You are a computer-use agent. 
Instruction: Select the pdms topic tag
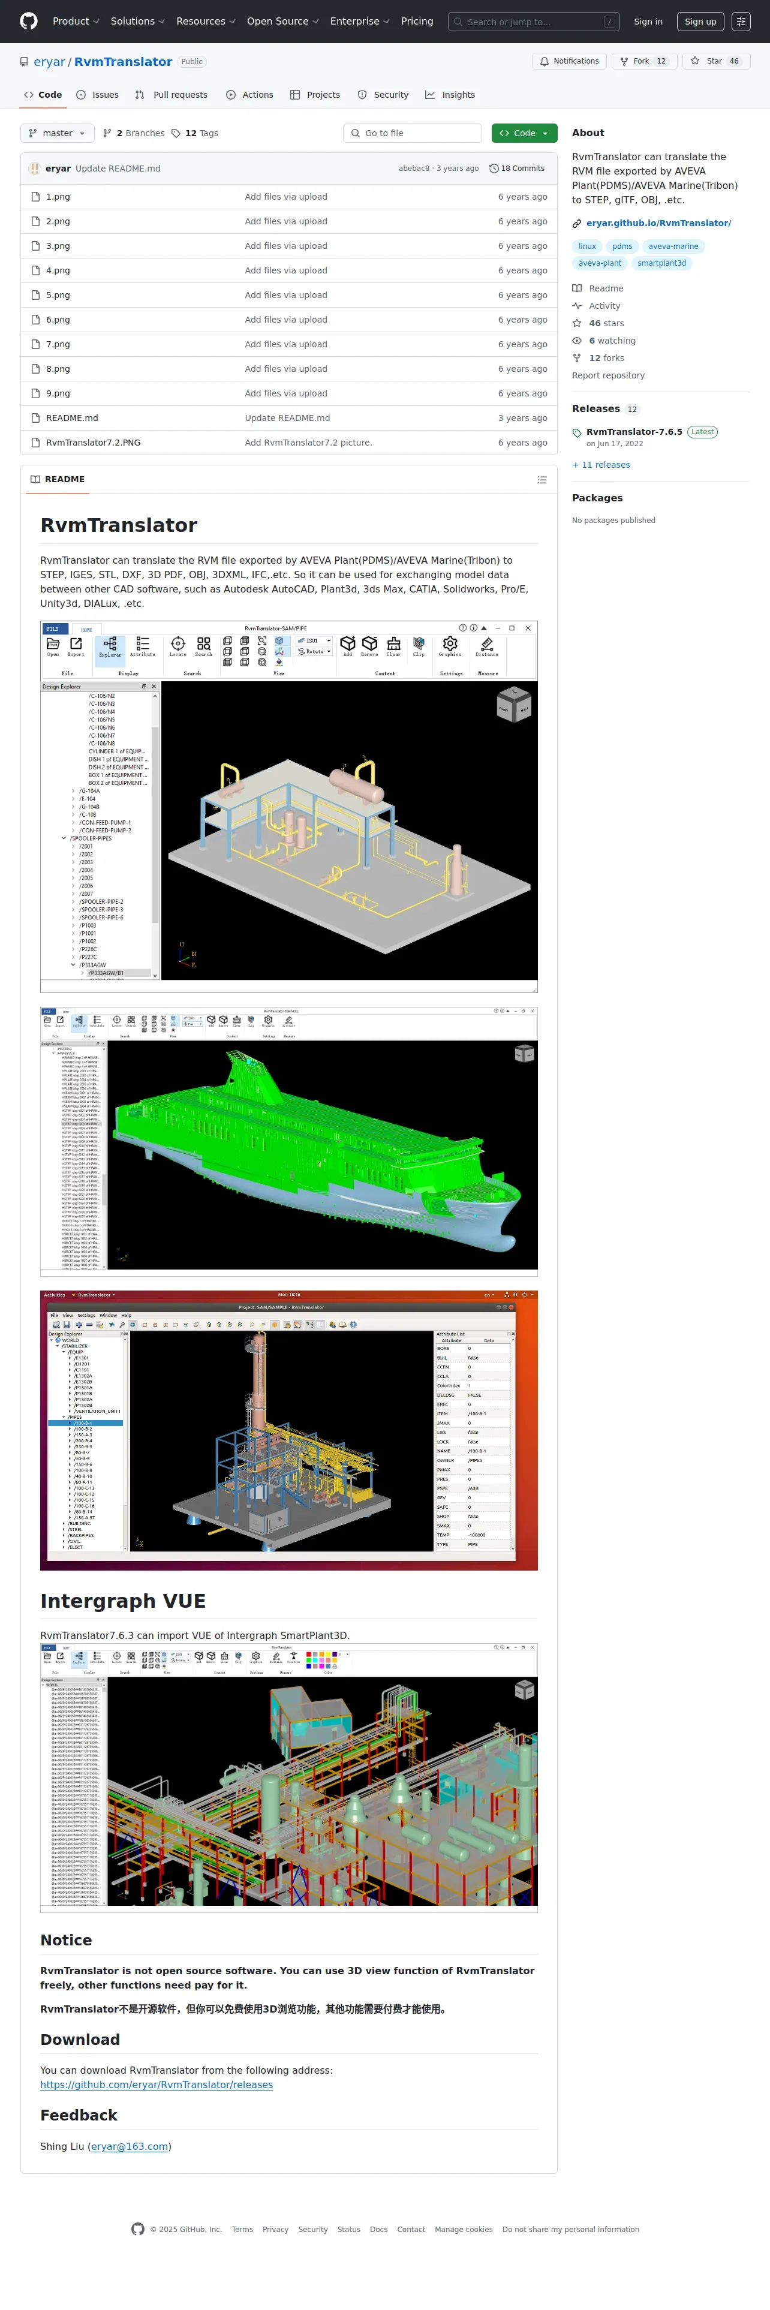pyautogui.click(x=622, y=246)
